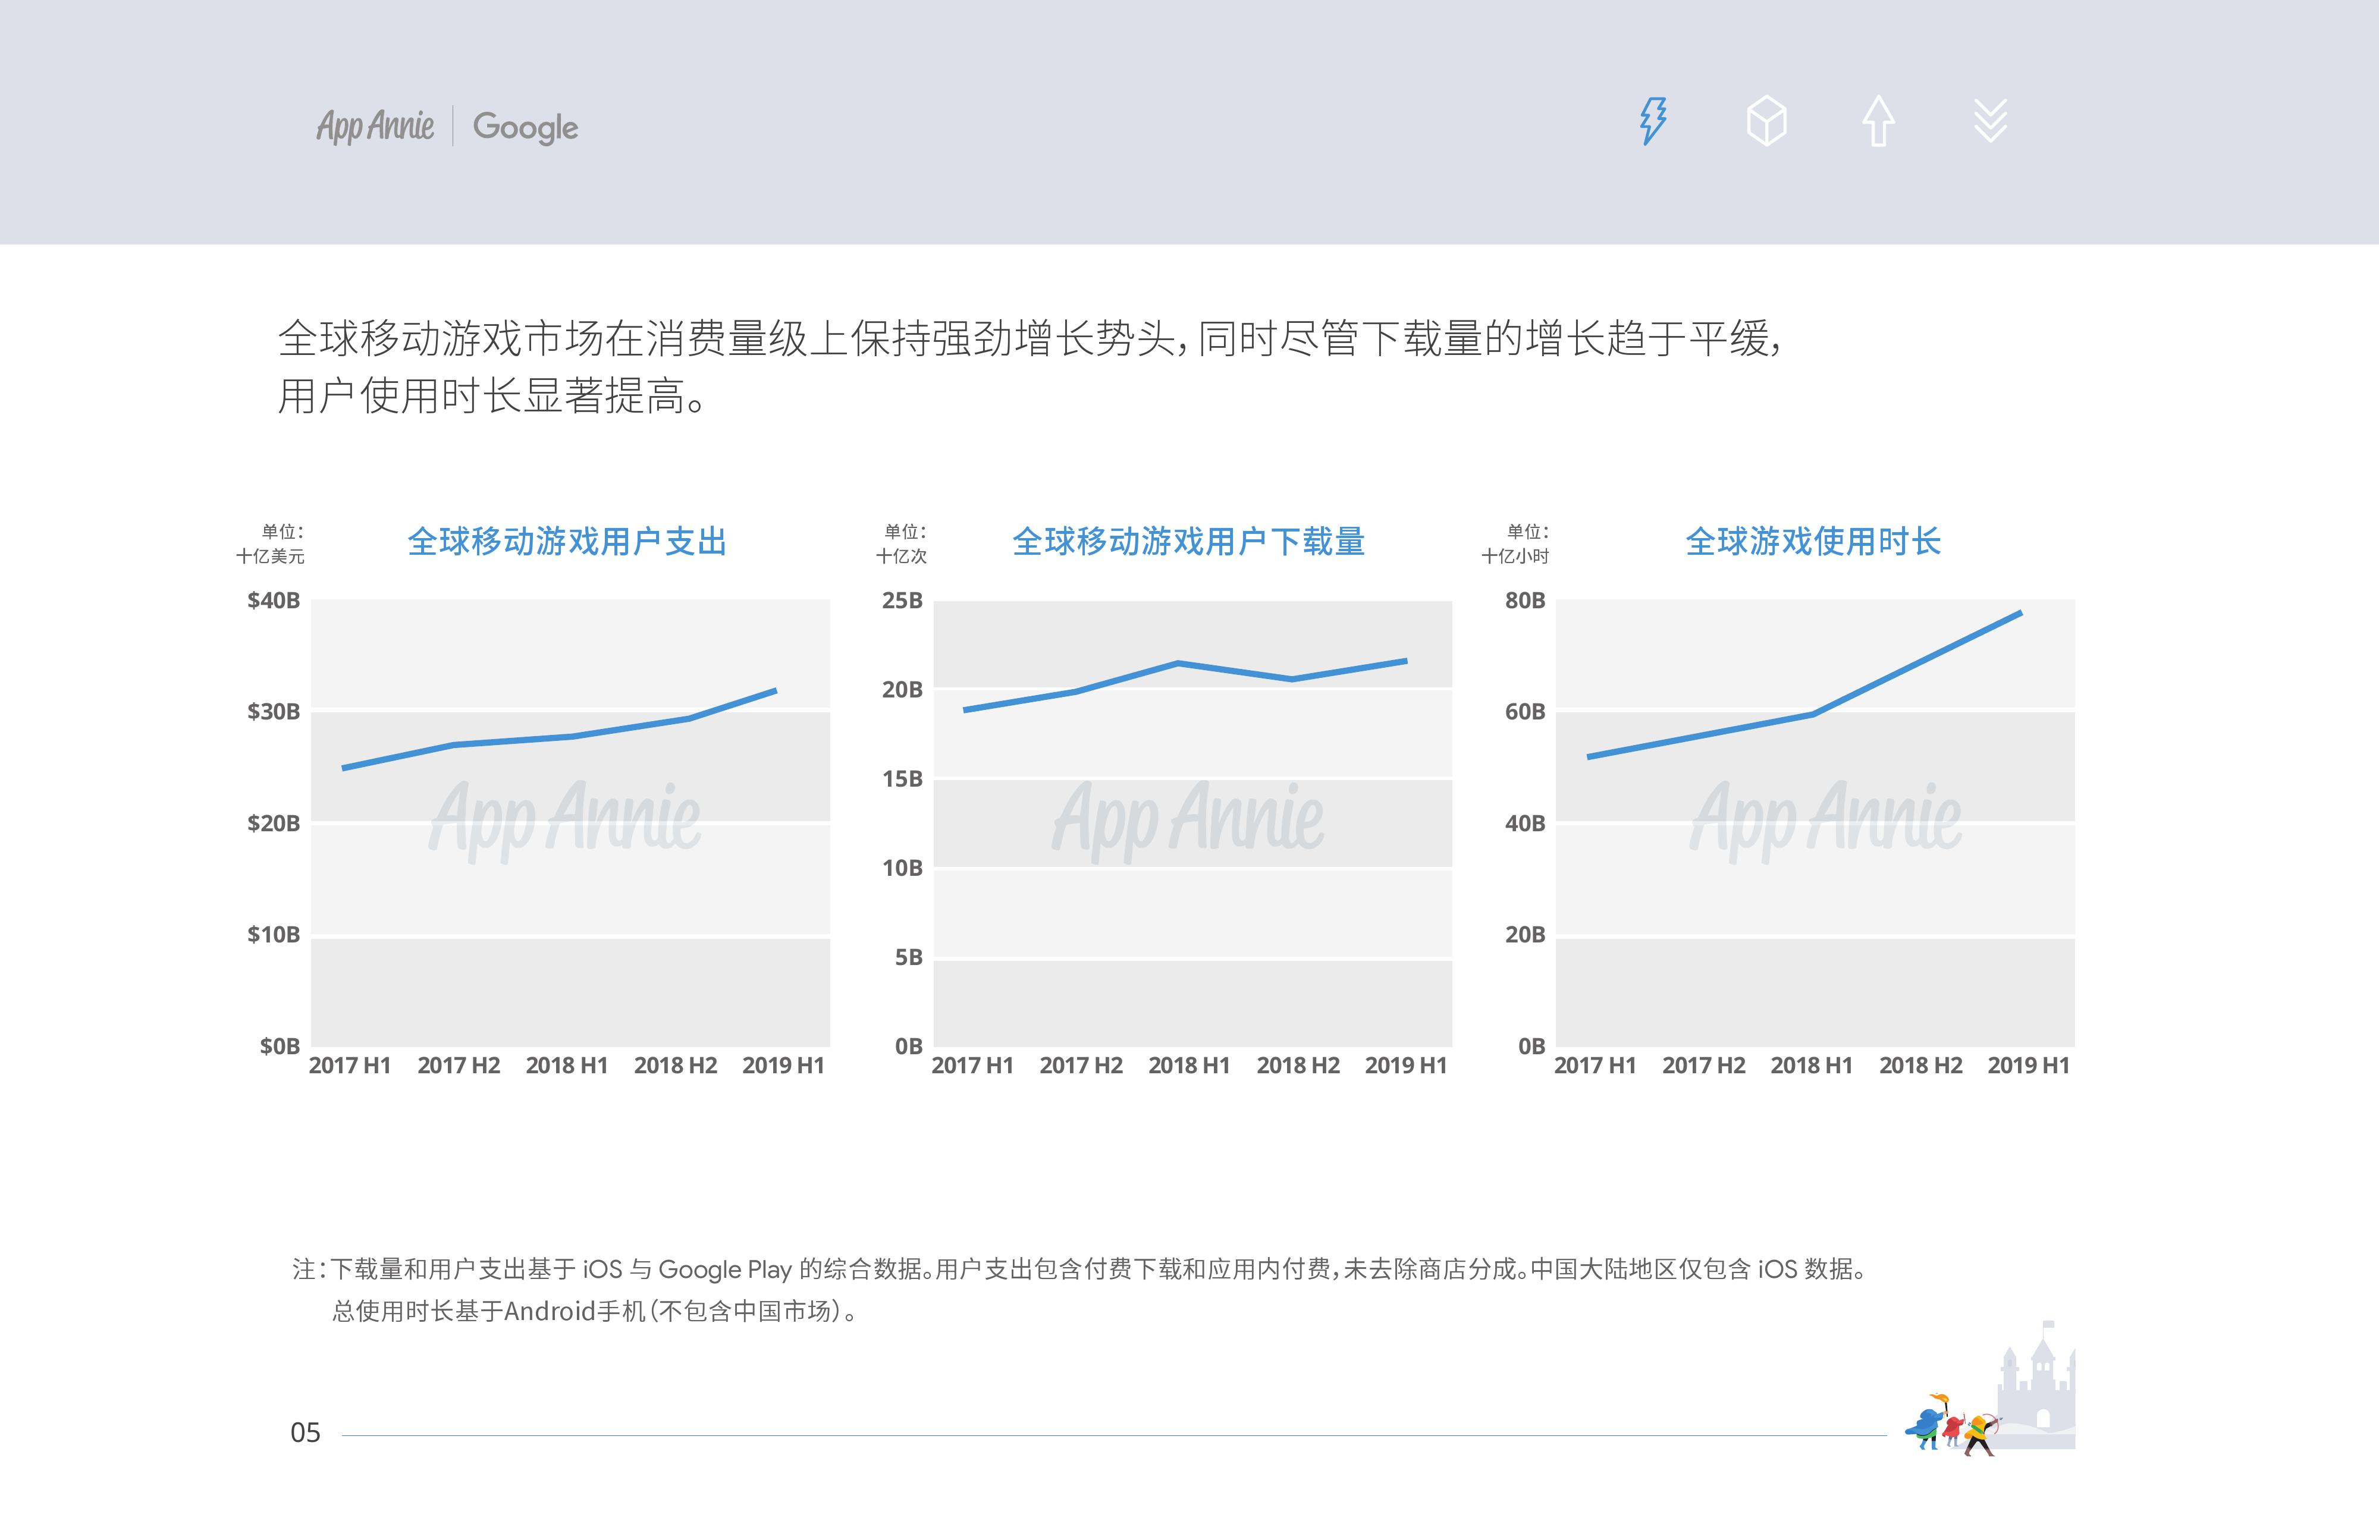Click the up arrow icon
Image resolution: width=2379 pixels, height=1521 pixels.
coord(1878,121)
